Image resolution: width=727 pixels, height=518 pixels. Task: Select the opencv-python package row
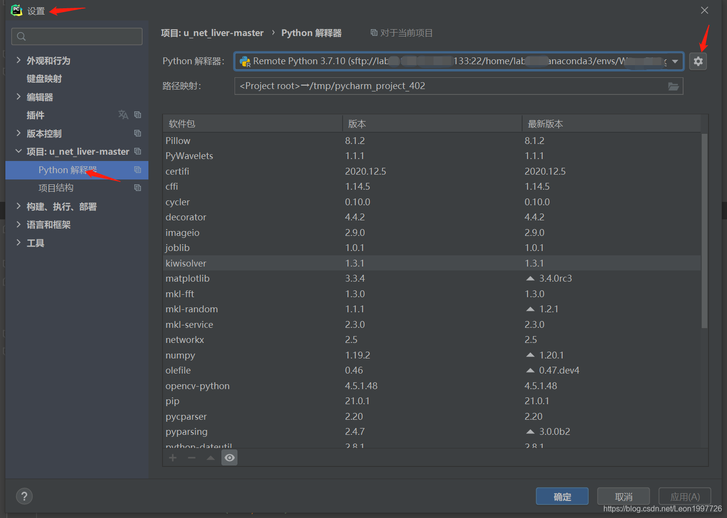(x=432, y=386)
